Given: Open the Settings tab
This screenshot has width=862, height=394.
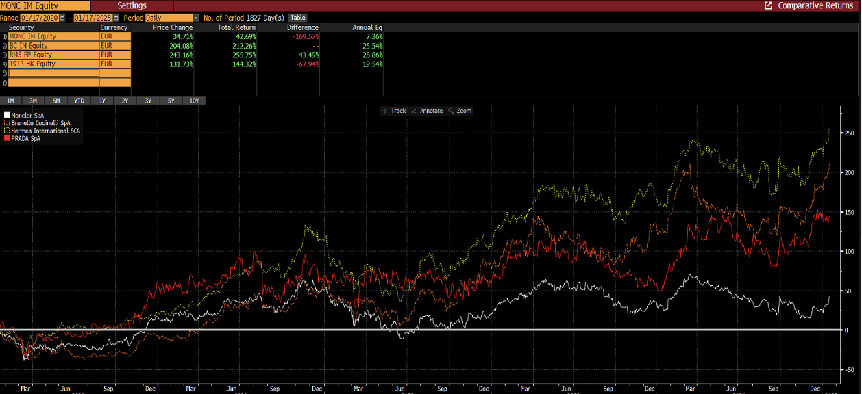Looking at the screenshot, I should click(x=132, y=5).
